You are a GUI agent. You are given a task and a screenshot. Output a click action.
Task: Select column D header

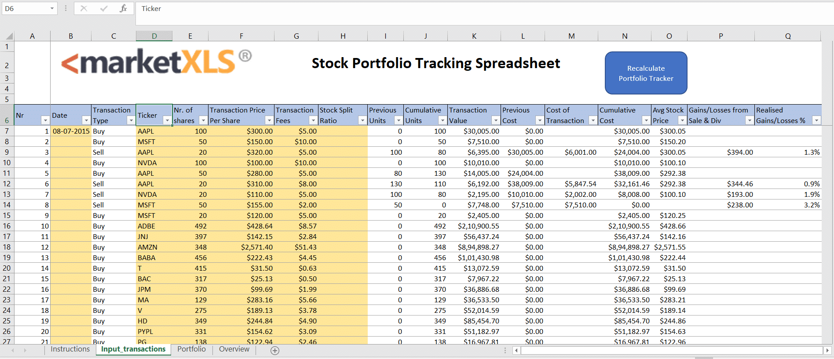(154, 36)
